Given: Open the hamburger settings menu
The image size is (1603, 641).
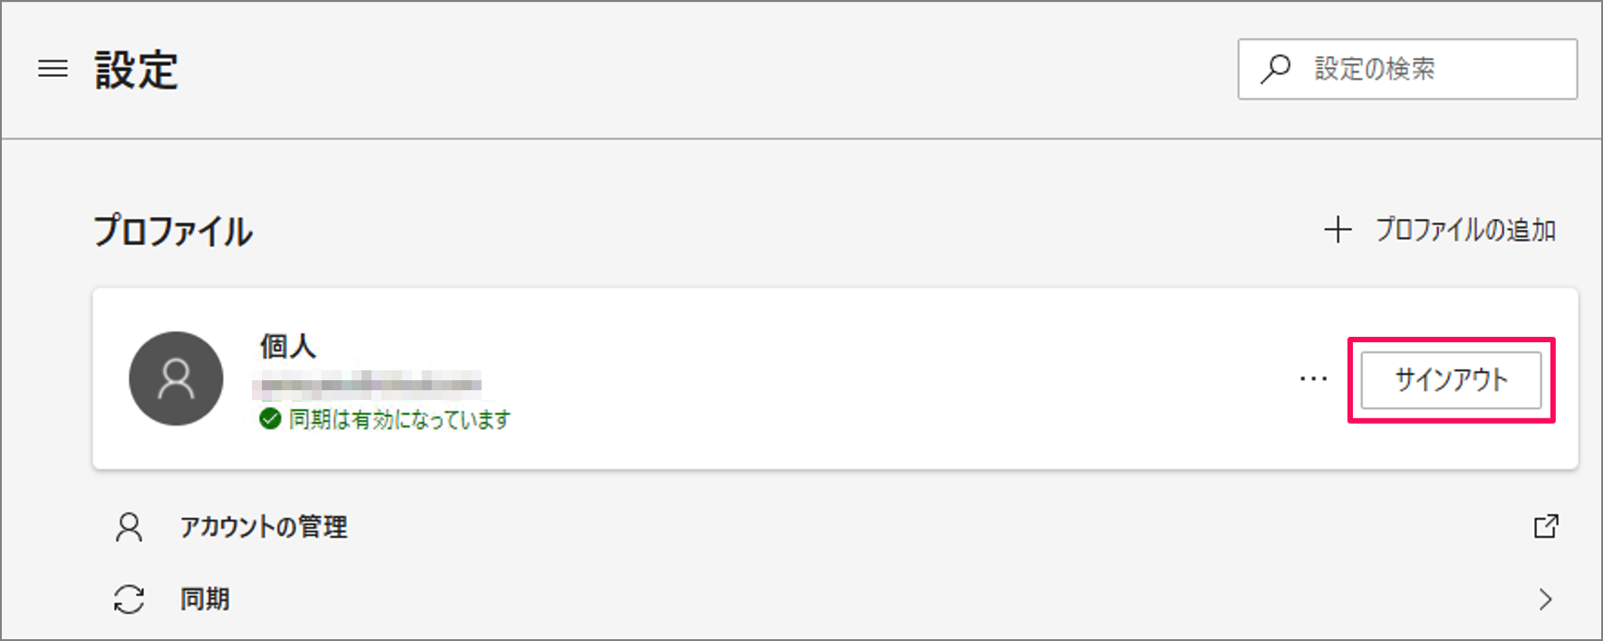Looking at the screenshot, I should (53, 69).
